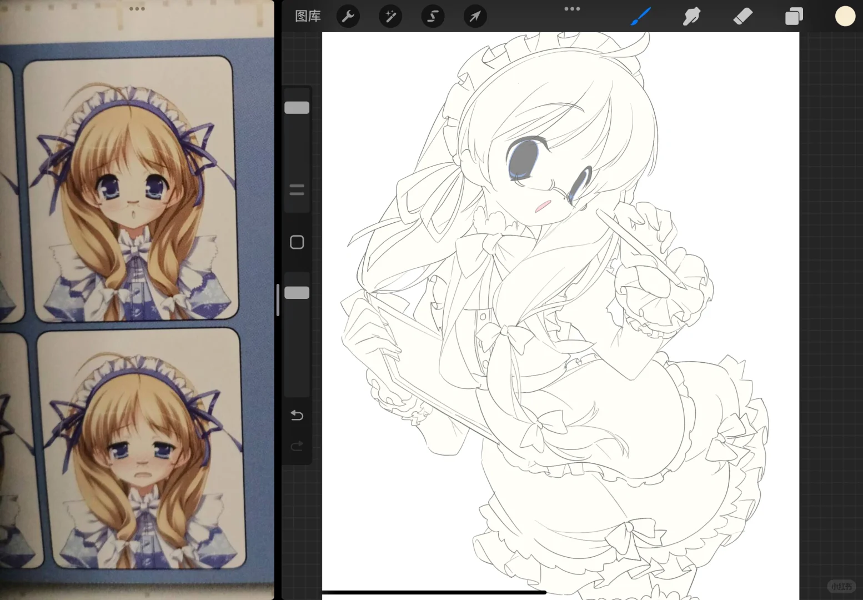Tap the crying girl reference image
Screen dimensions: 863x600
click(142, 449)
